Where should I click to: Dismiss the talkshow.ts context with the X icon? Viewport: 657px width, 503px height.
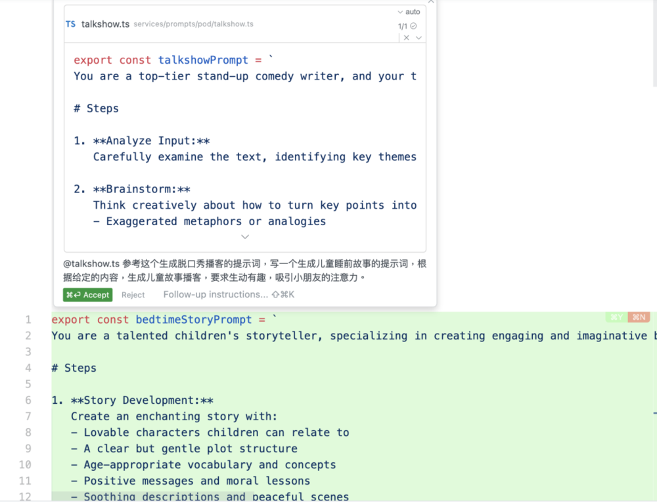pyautogui.click(x=407, y=38)
